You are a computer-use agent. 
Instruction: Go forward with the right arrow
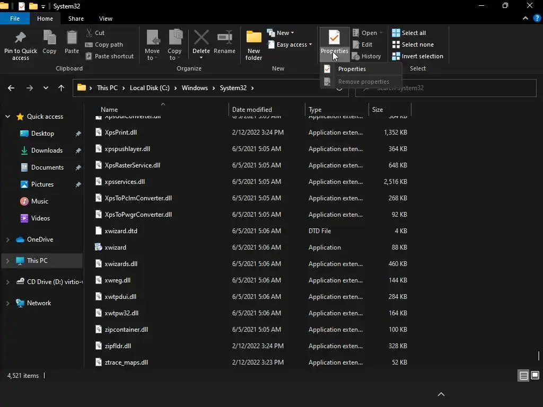click(x=30, y=88)
